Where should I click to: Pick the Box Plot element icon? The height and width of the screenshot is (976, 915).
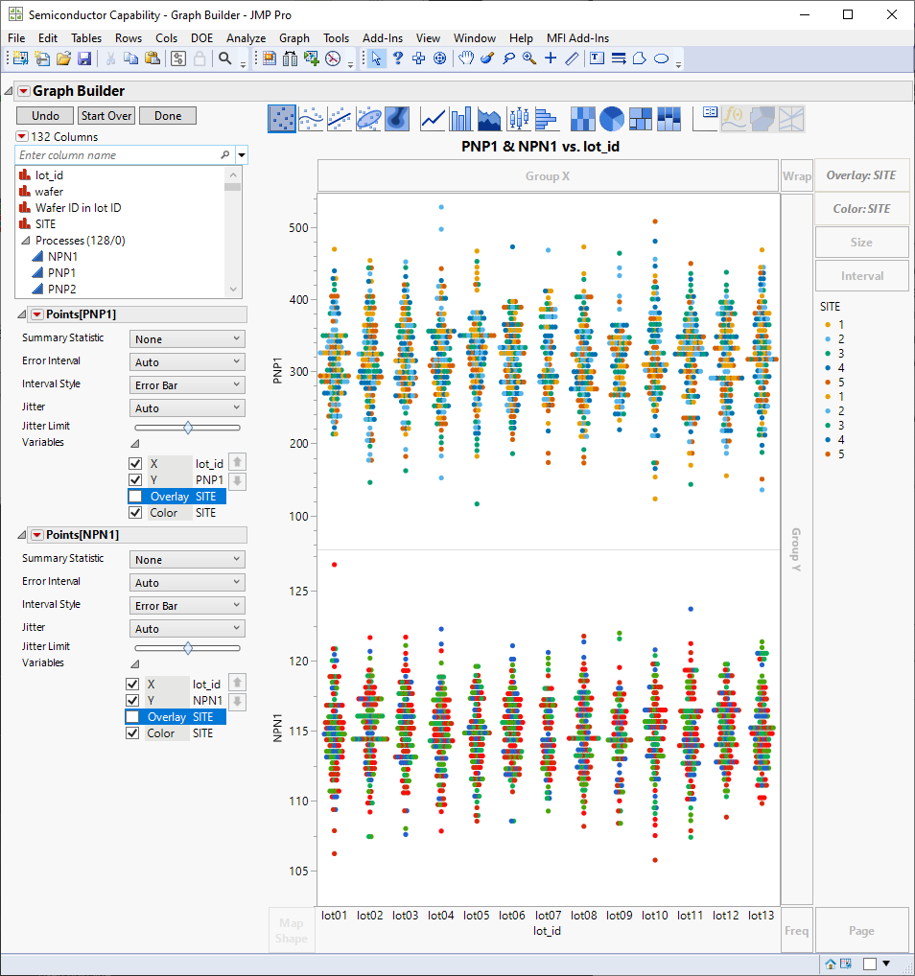point(518,119)
